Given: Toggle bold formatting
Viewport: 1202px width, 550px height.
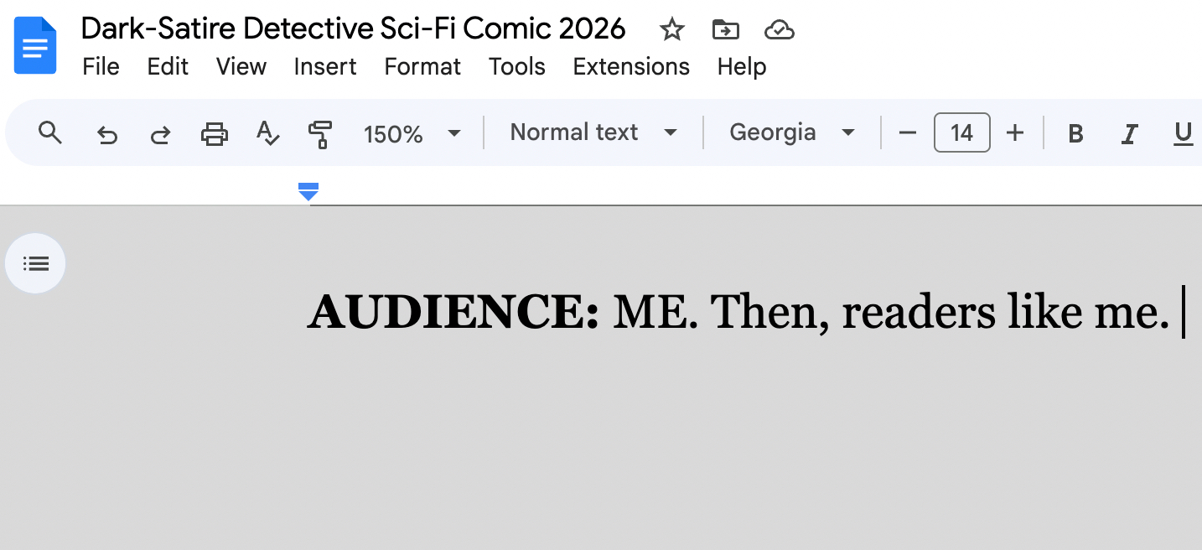Looking at the screenshot, I should (x=1076, y=133).
